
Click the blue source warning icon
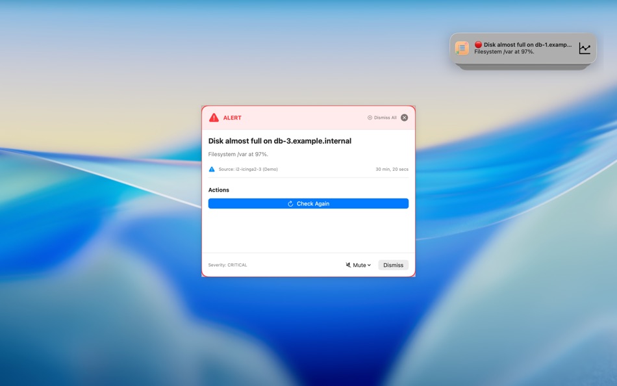coord(212,169)
